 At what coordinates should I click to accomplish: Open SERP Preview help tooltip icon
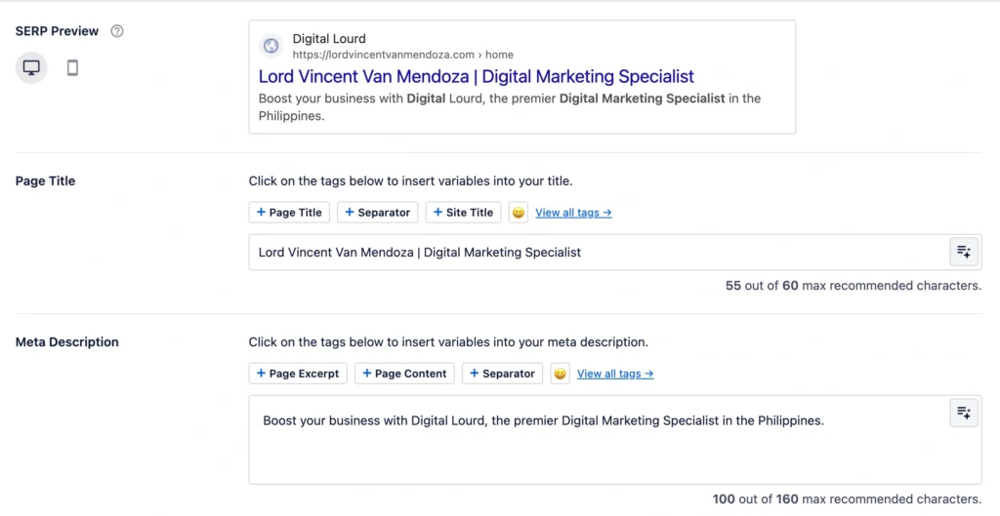(x=117, y=31)
